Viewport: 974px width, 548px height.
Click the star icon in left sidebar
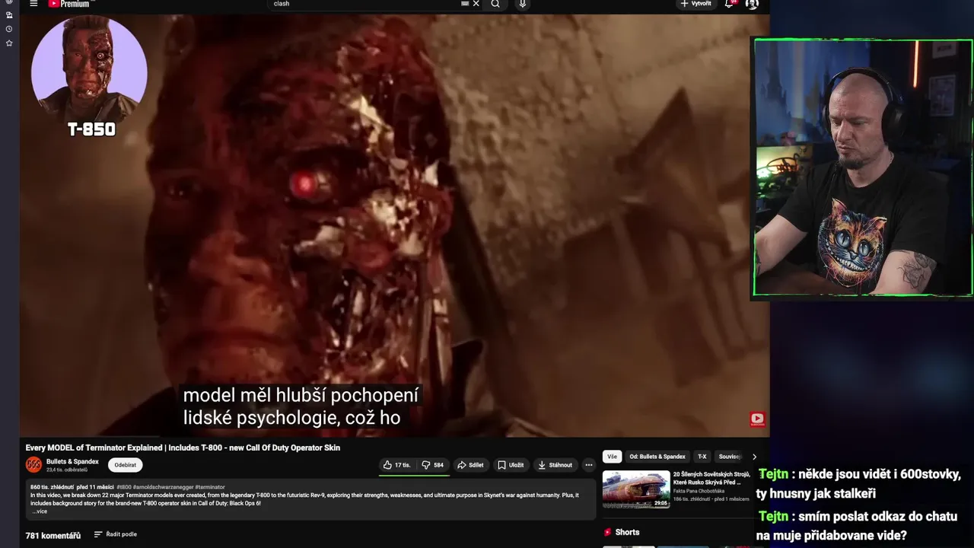[x=9, y=43]
